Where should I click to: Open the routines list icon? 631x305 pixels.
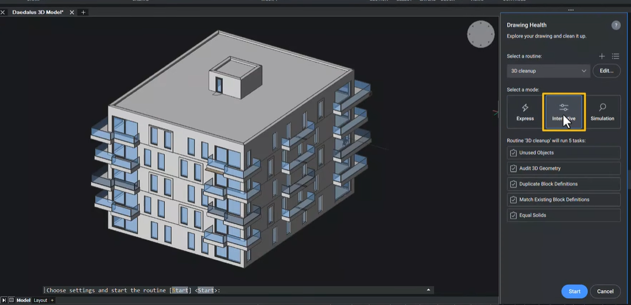coord(615,56)
